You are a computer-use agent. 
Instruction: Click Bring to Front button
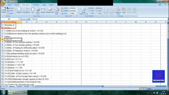click(x=106, y=11)
